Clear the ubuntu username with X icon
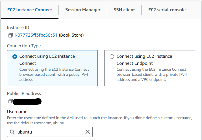Viewport: 202px width, 140px height. 88,132
